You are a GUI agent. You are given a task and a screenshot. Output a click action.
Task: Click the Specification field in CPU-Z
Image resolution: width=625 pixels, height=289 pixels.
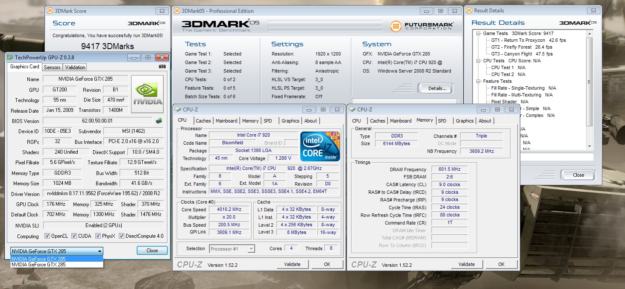[x=274, y=169]
